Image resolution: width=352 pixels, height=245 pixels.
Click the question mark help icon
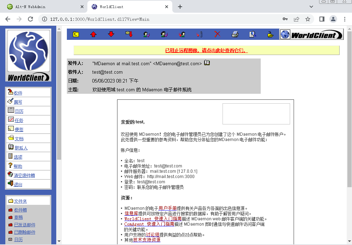10,165
